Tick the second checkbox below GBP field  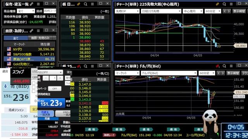click(34, 87)
